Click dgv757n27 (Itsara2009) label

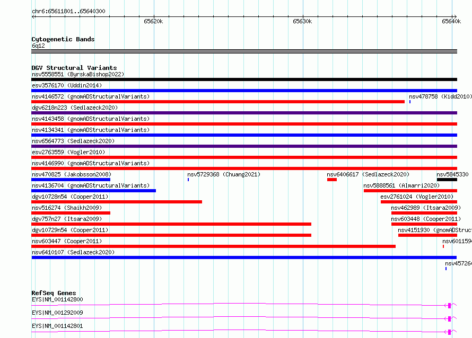click(67, 219)
